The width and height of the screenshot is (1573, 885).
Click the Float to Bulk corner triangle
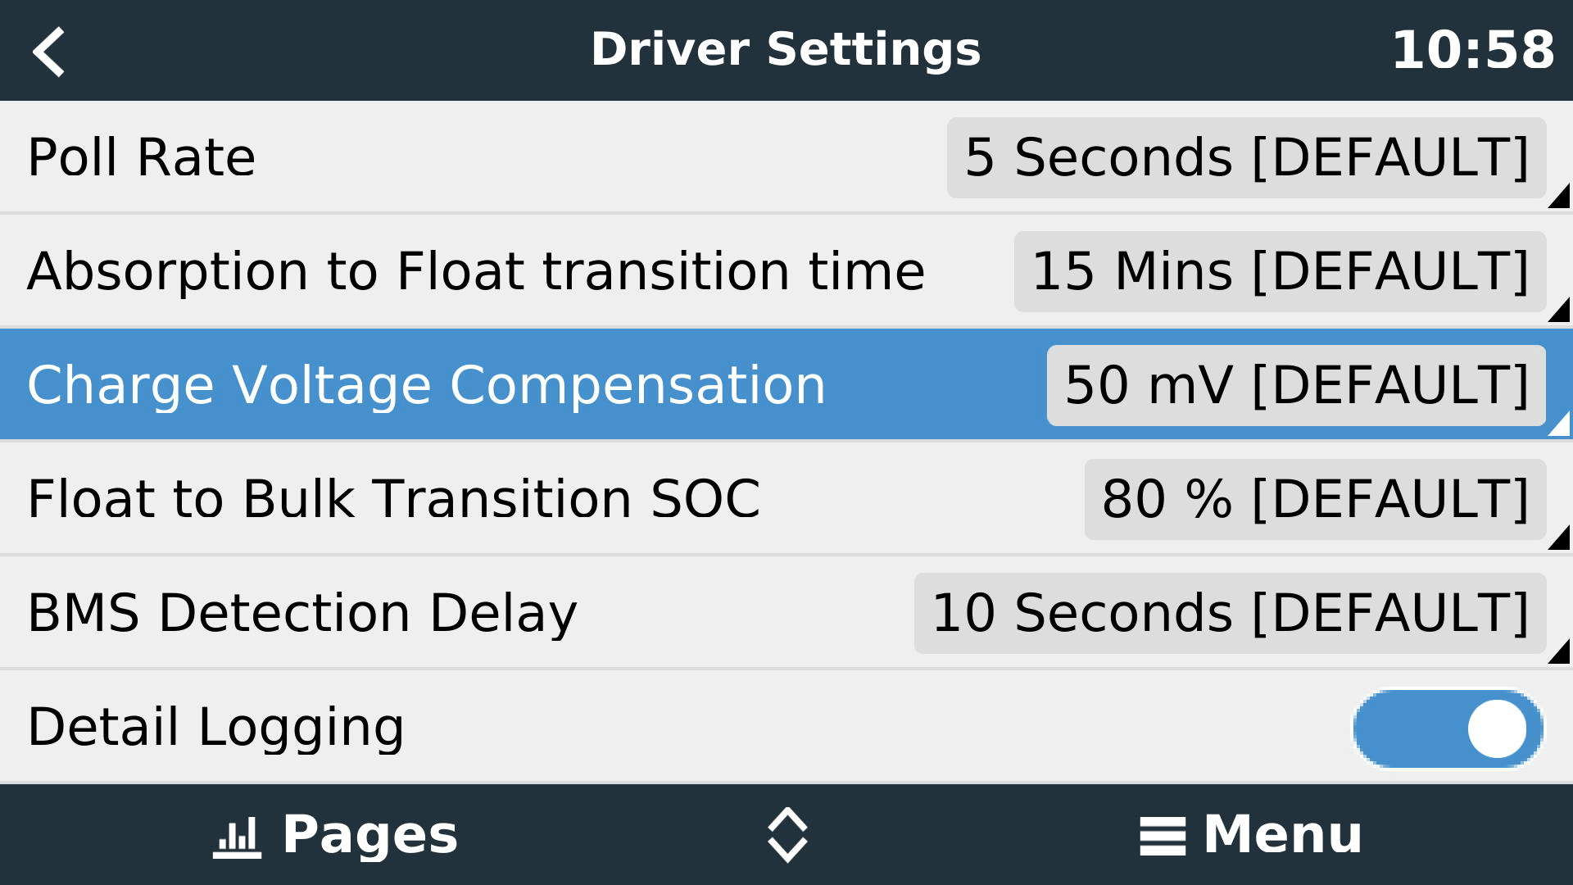tap(1558, 538)
